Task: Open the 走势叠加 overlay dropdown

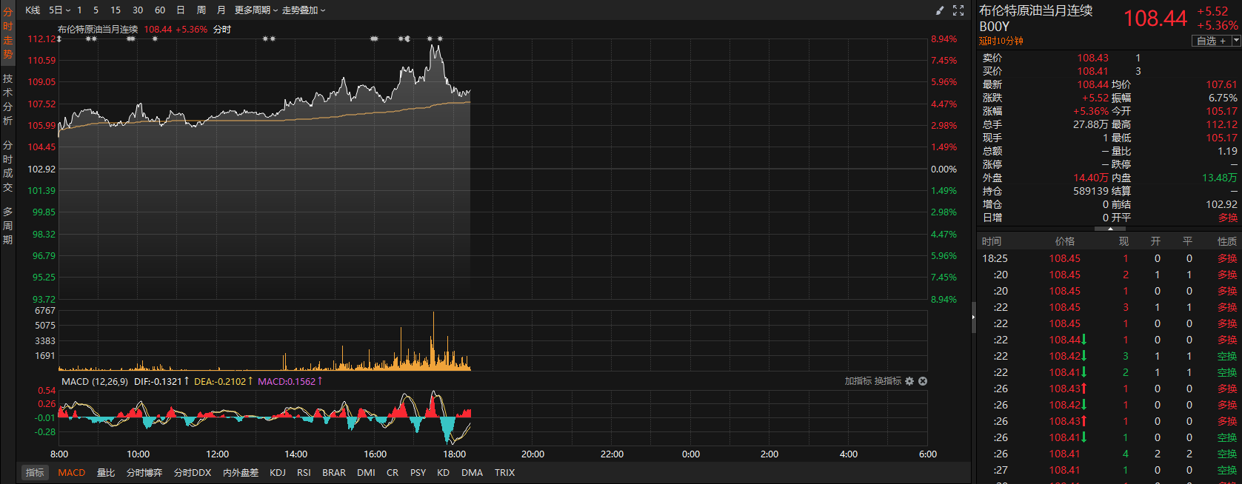Action: (x=304, y=10)
